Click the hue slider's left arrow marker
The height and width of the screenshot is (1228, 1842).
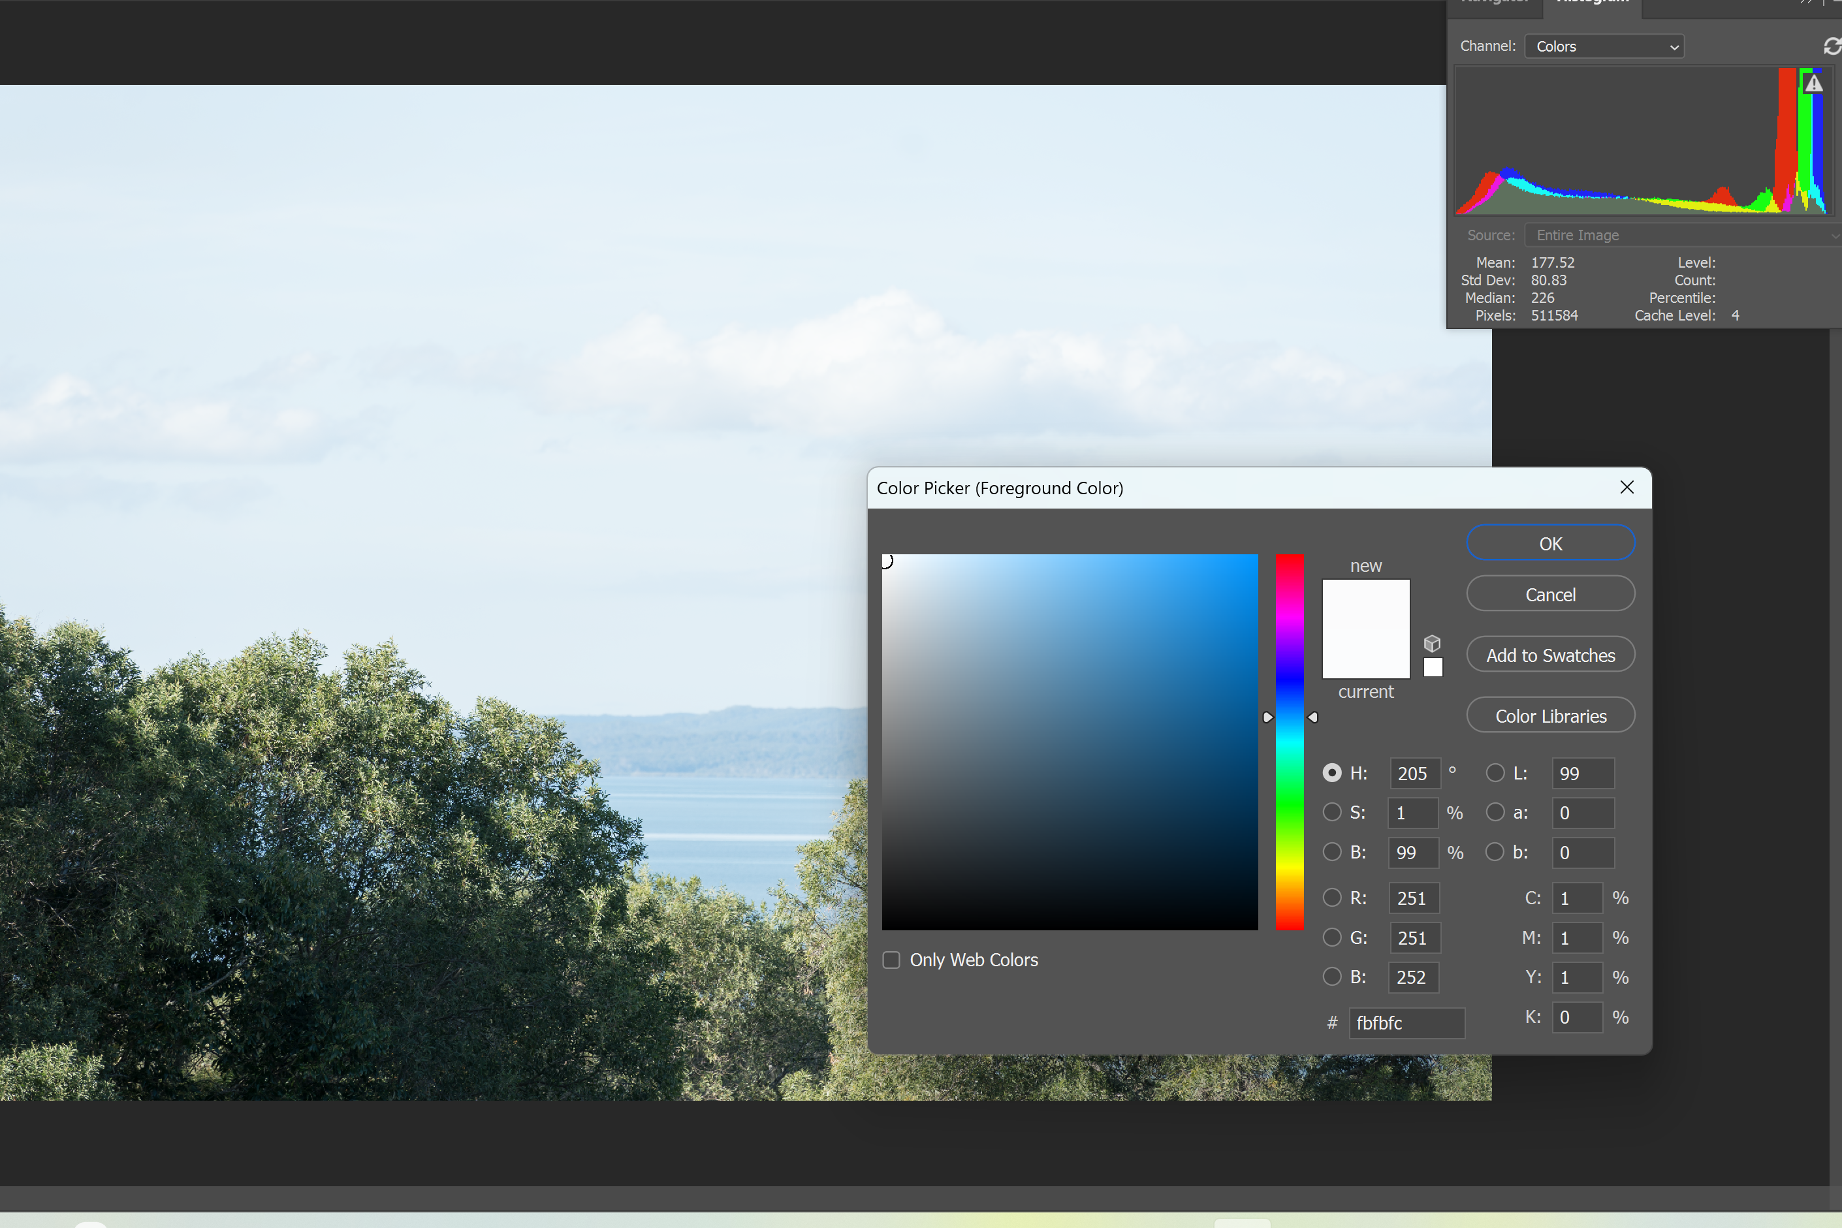(x=1267, y=717)
